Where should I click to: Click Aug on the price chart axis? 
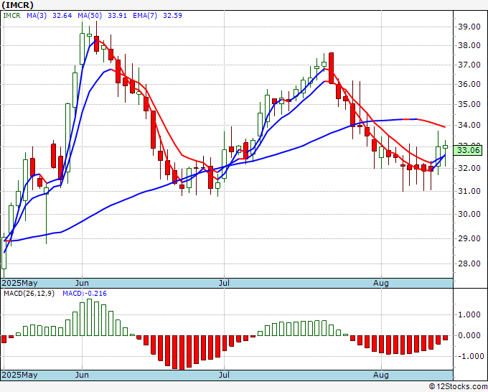[381, 283]
